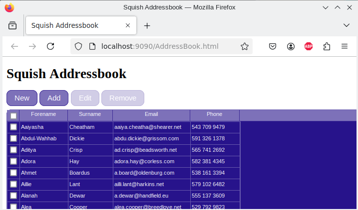The width and height of the screenshot is (358, 210).
Task: Close the Squish Addressbook tab
Action: coord(128,25)
